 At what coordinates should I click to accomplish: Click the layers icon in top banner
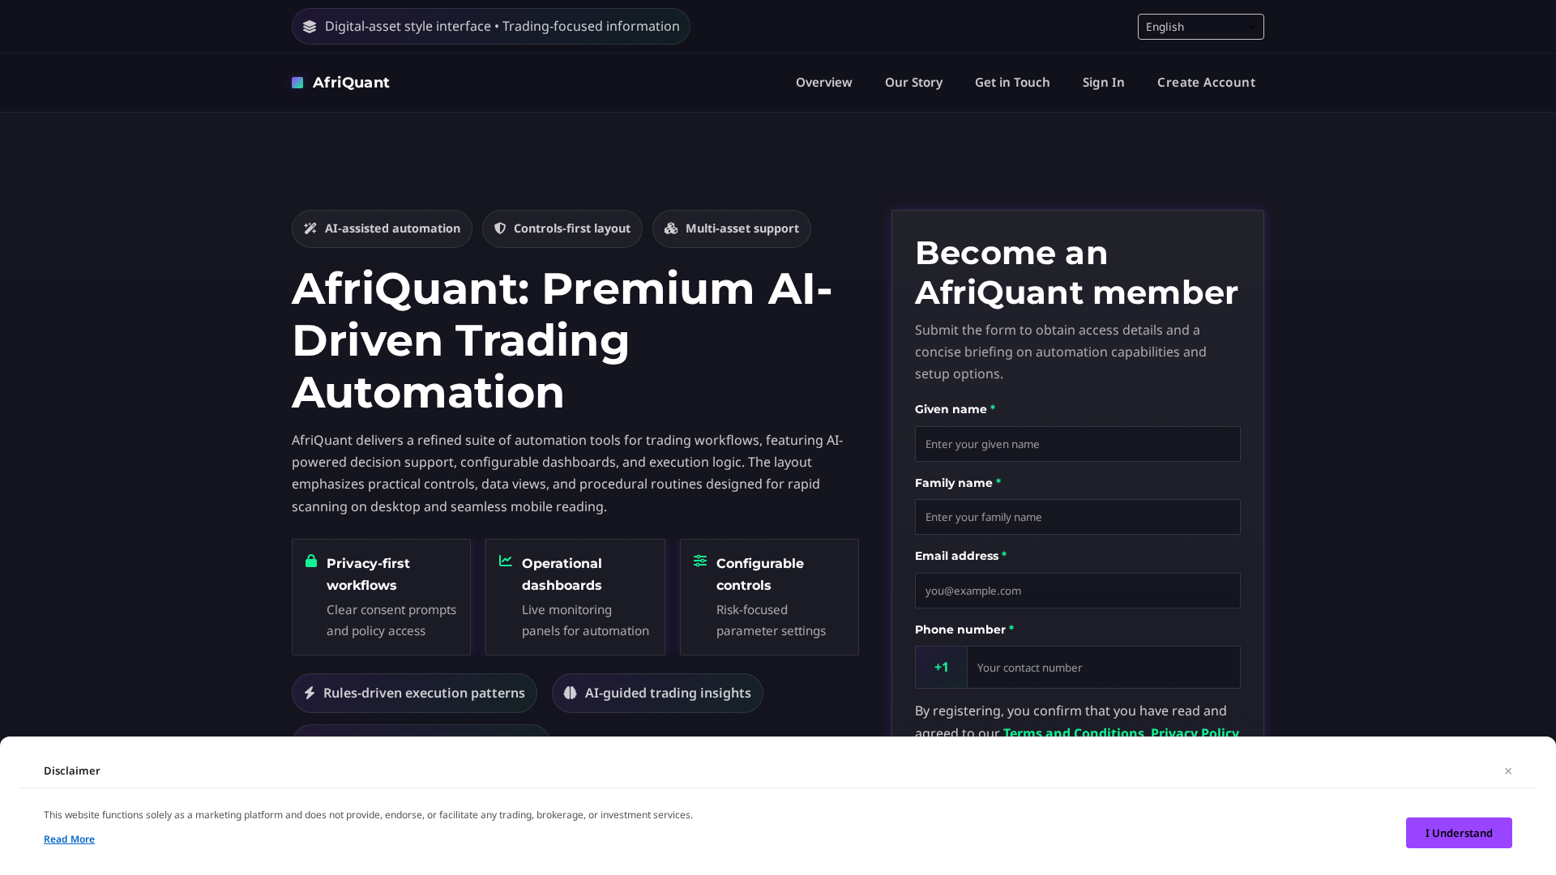point(310,27)
